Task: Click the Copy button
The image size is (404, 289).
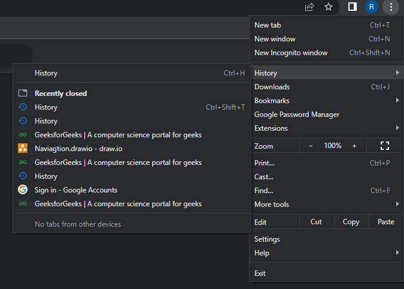Action: pos(351,222)
